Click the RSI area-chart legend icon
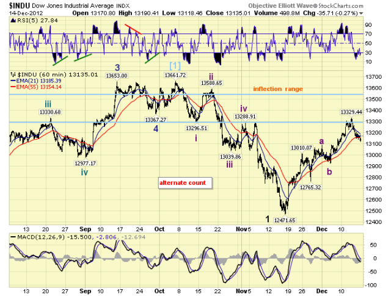This screenshot has height=296, width=391. 13,20
